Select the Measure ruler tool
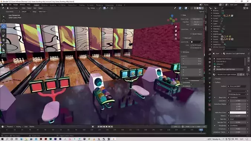This screenshot has width=251, height=141. tap(3, 50)
